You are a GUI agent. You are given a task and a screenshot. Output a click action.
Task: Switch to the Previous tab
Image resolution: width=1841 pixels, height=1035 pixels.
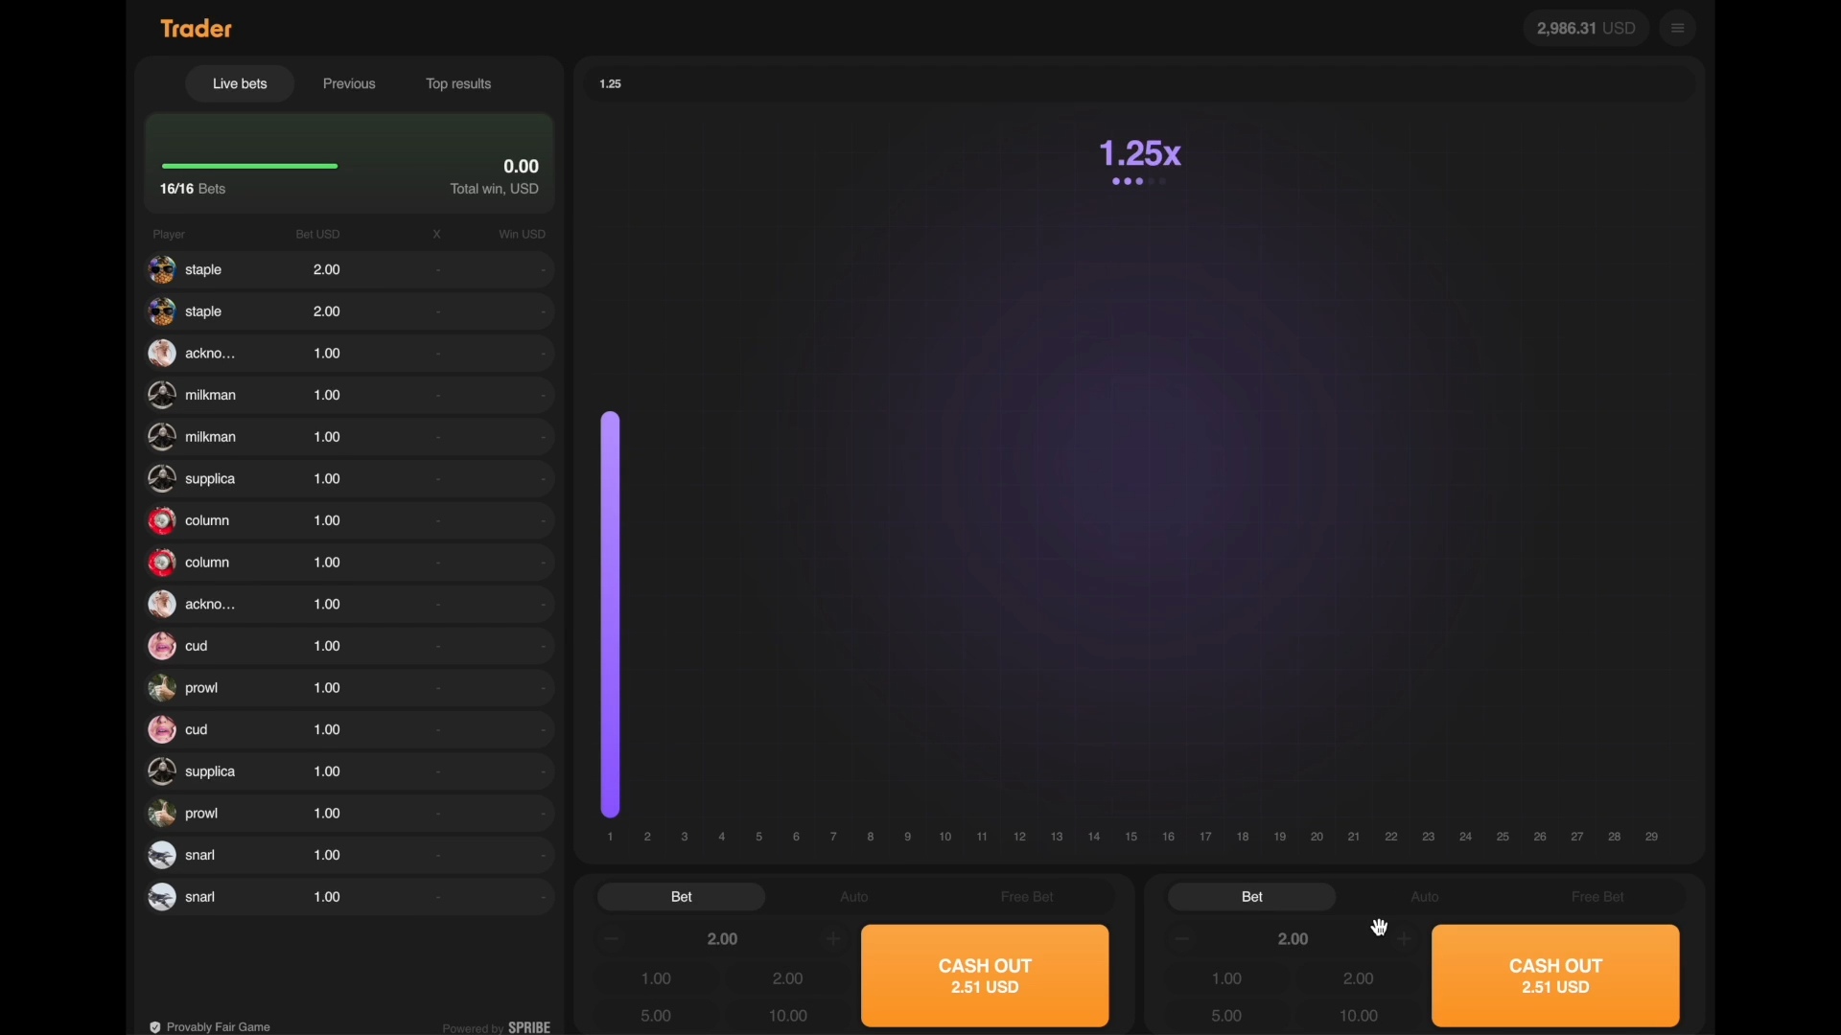pyautogui.click(x=349, y=83)
